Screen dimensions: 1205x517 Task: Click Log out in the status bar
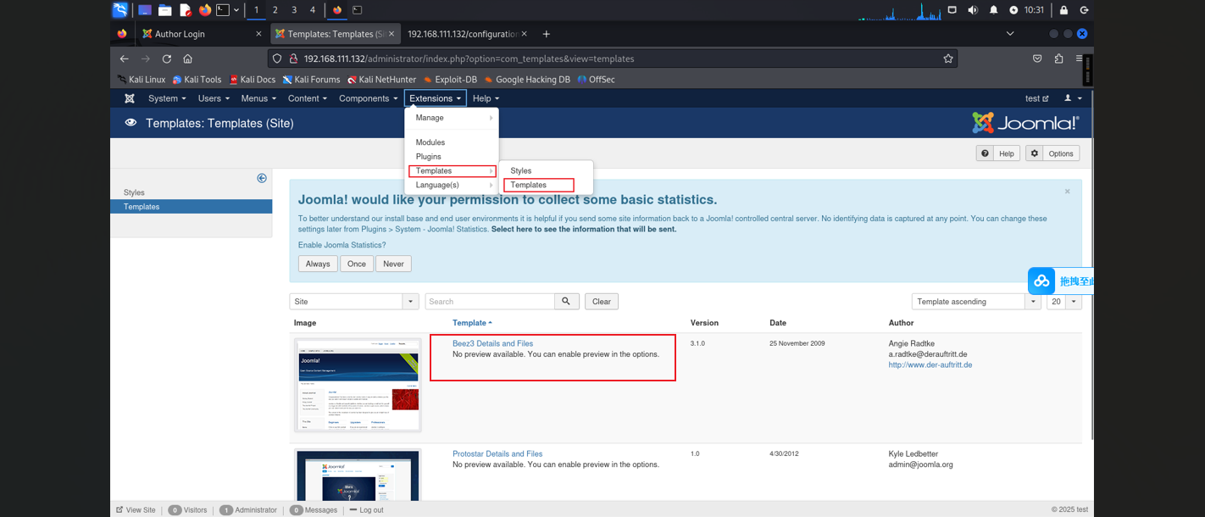[x=366, y=510]
